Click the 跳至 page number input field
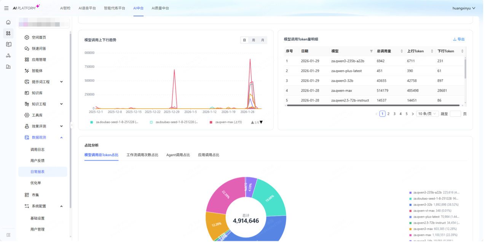The image size is (485, 242). tap(455, 114)
